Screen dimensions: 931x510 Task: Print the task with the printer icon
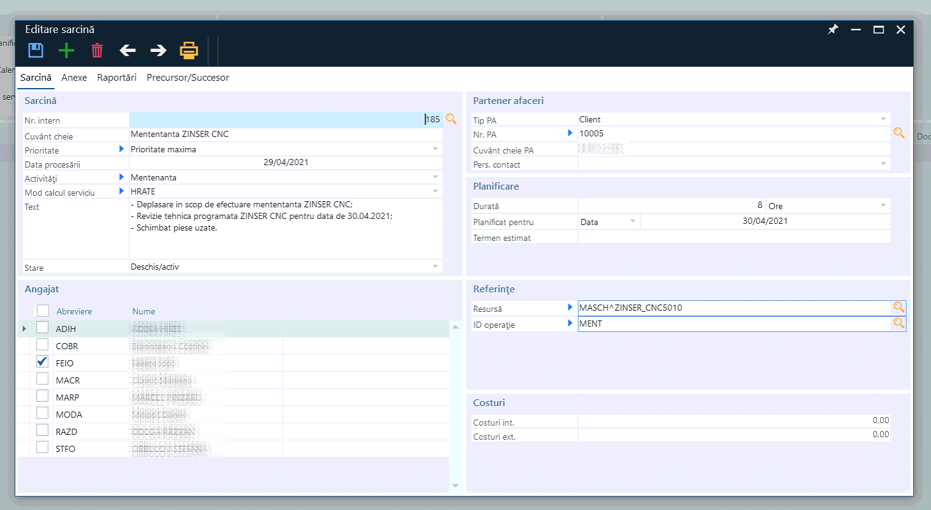[x=189, y=50]
